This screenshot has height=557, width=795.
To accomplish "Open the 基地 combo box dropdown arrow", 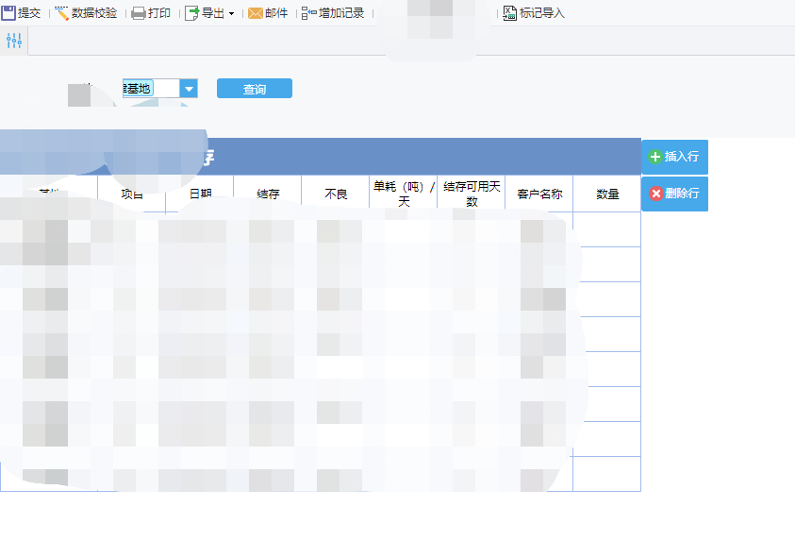I will click(189, 89).
